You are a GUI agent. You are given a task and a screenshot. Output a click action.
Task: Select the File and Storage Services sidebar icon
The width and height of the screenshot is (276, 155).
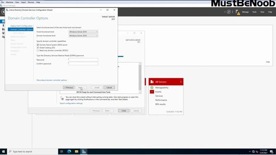tap(3, 37)
